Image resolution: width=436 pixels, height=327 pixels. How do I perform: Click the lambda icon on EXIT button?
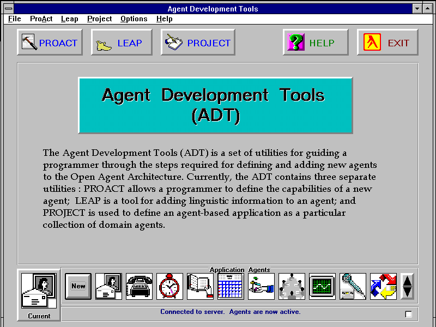point(372,42)
